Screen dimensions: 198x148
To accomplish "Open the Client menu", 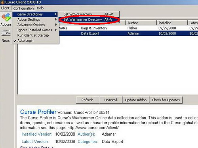I will 5,8.
